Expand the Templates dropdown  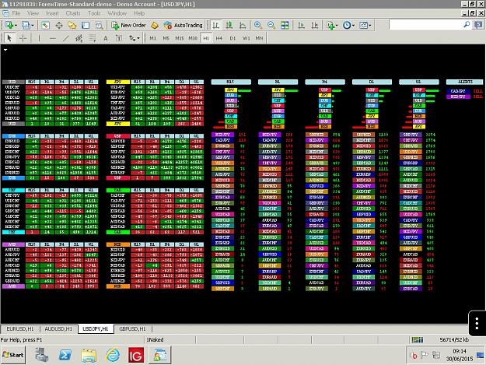pyautogui.click(x=370, y=26)
